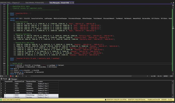175x103 pixels.
Task: Click the Dermatology department name cell
Action: point(31,90)
